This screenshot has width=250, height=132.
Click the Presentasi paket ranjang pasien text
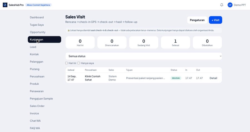pos(145,78)
